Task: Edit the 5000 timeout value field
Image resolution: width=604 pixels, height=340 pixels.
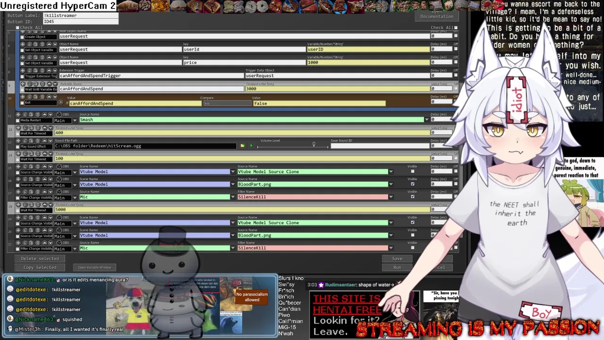Action: (x=242, y=210)
